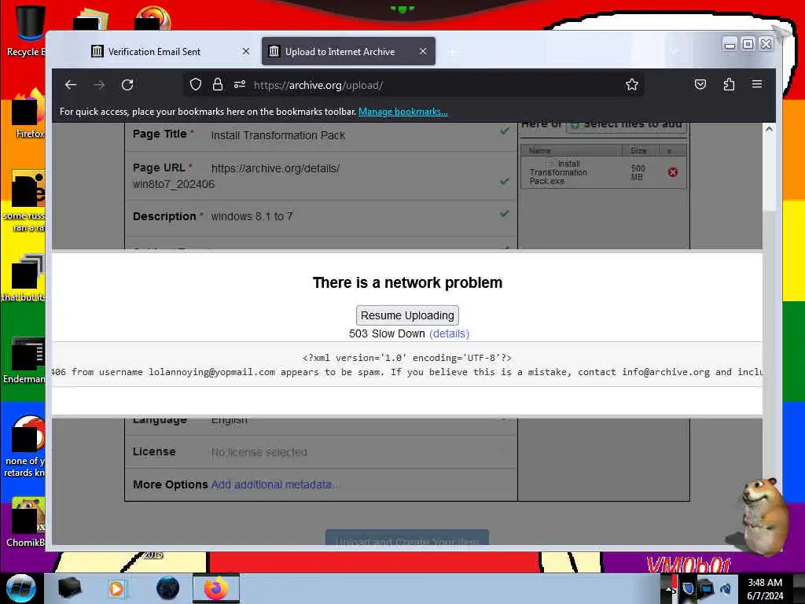Viewport: 805px width, 604px height.
Task: Bookmark this page with the star icon
Action: tap(631, 84)
